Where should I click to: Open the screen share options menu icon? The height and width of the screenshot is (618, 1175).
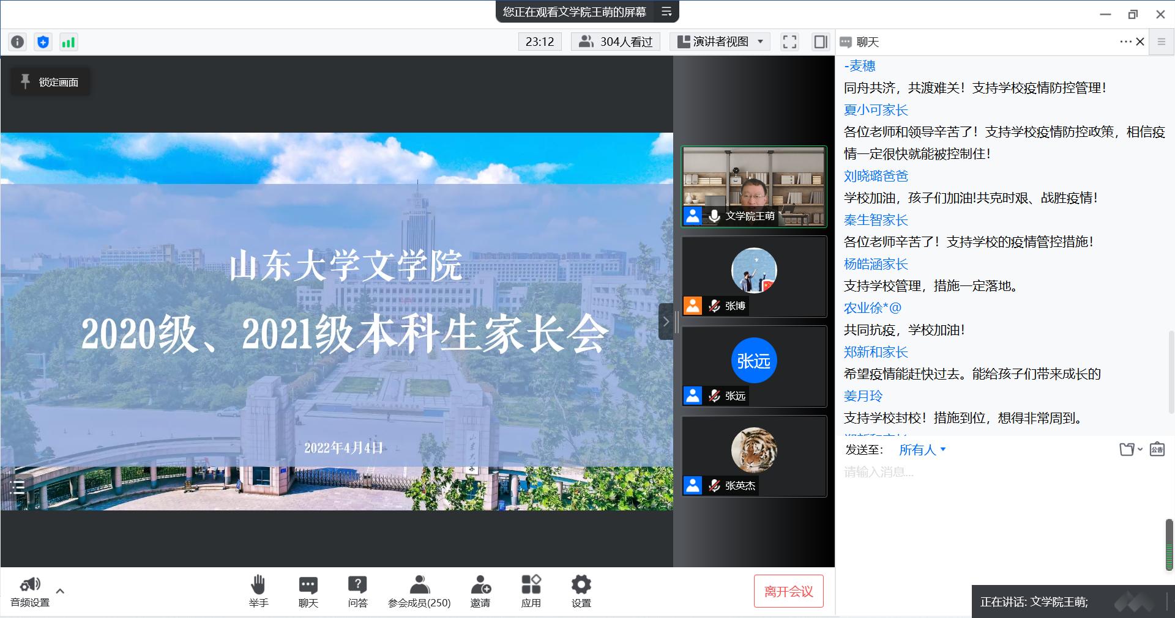coord(666,12)
